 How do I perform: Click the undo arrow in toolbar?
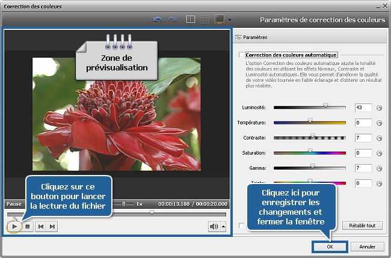pos(158,20)
